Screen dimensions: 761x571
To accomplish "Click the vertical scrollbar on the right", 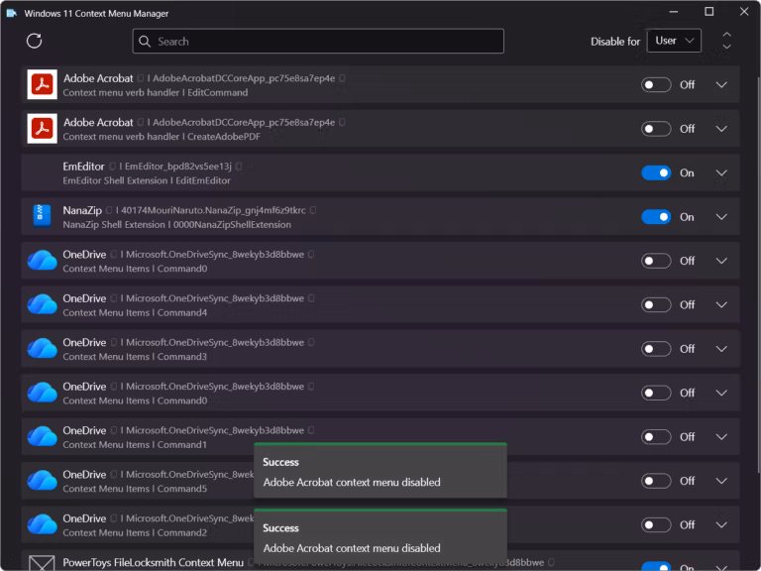I will 758,275.
